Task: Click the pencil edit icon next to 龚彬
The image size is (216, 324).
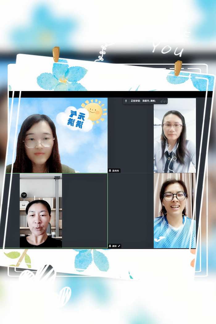Action: click(119, 246)
